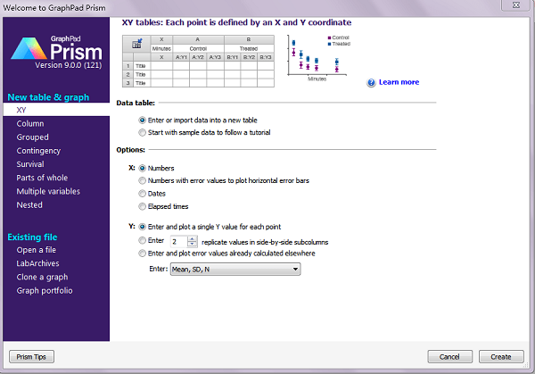Click the Control column header in sample table
The image size is (535, 374).
tap(198, 49)
